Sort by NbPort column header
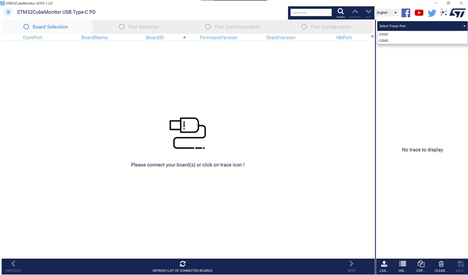Screen dimensions: 468x275 [x=344, y=37]
